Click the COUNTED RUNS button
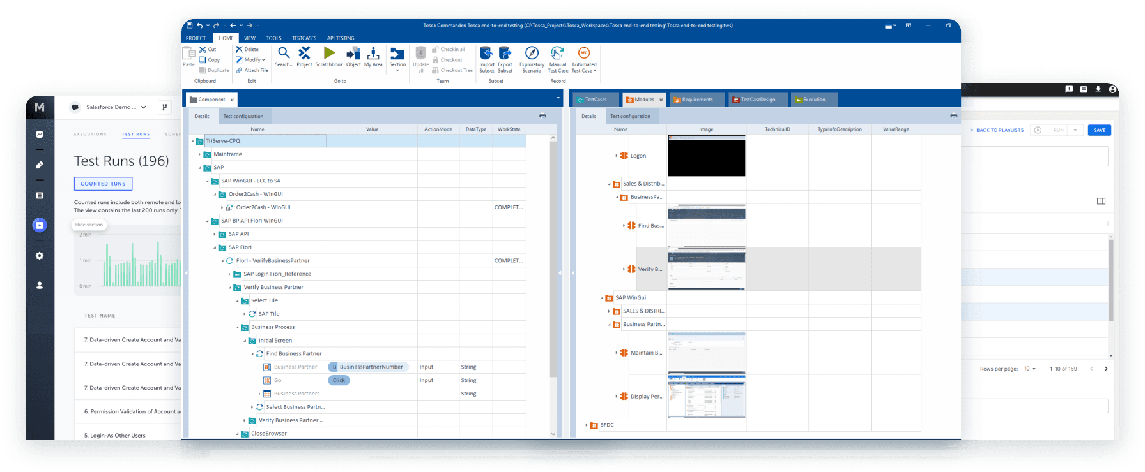Screen dimensions: 1145x472 103,184
